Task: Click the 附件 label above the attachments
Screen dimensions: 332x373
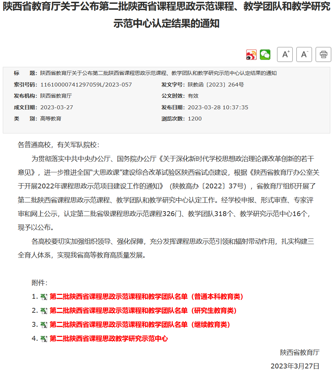Action: click(39, 283)
